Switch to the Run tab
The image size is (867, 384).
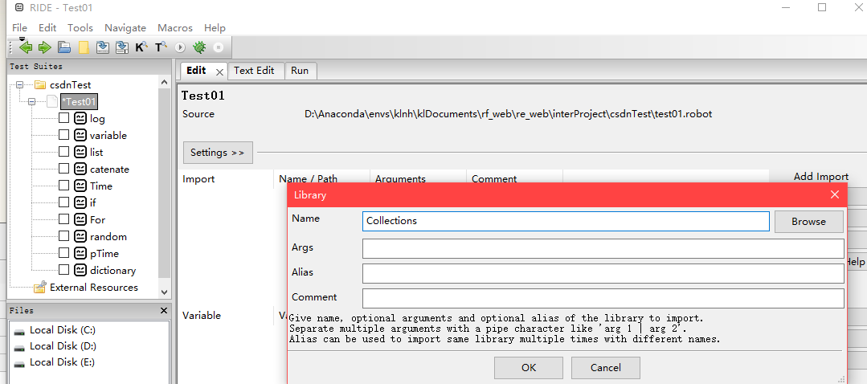click(x=300, y=71)
